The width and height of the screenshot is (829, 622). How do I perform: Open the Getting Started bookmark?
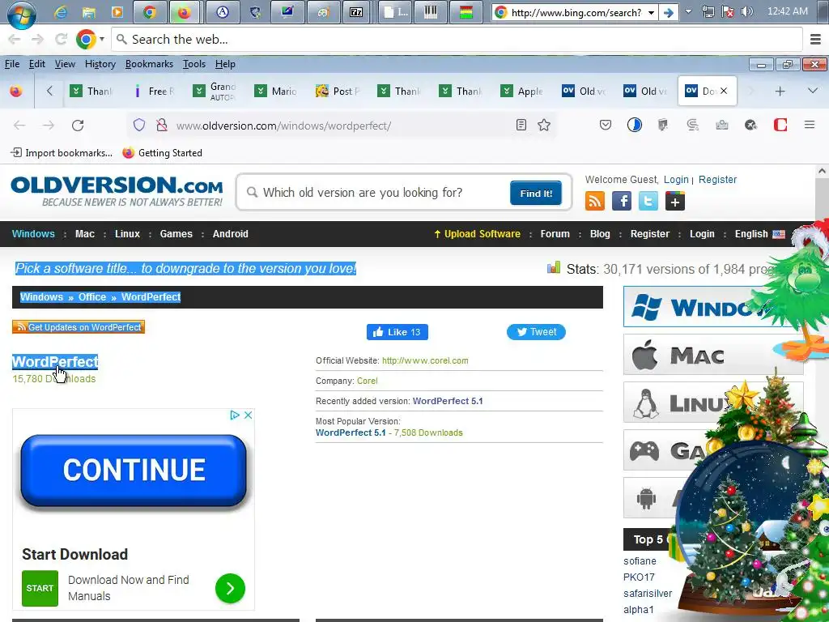tap(162, 153)
